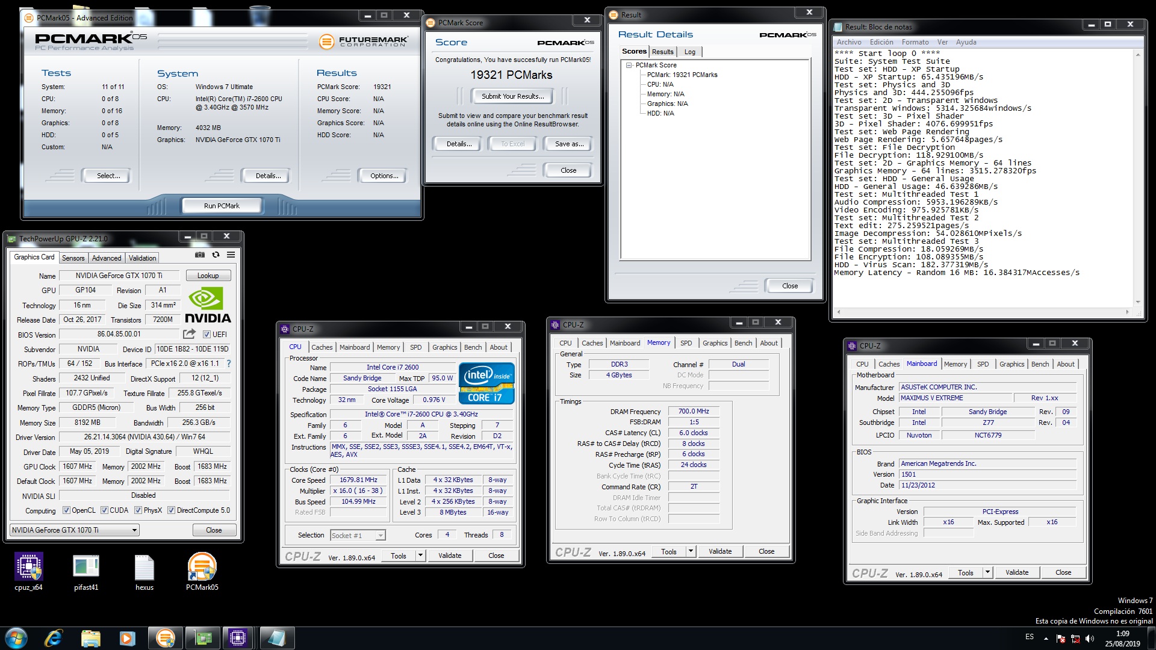Click the GPU-Z Name field showing GTX 1070 Ti
This screenshot has height=650, width=1156.
(x=119, y=276)
